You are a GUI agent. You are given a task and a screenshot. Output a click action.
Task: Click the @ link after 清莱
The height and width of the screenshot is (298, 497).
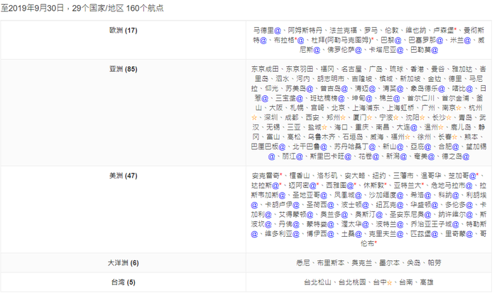400,89
